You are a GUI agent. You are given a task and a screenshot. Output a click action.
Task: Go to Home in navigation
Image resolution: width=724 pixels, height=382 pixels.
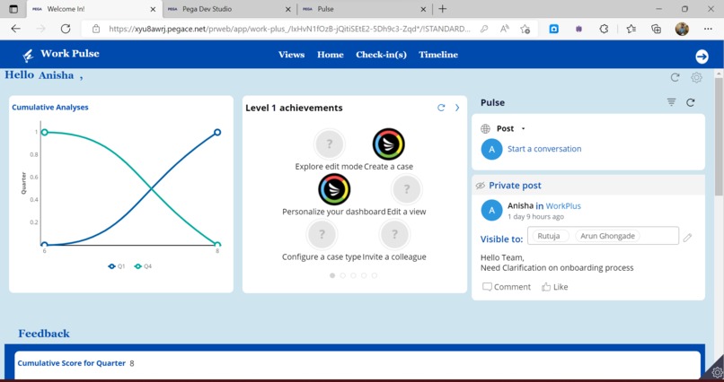(331, 55)
